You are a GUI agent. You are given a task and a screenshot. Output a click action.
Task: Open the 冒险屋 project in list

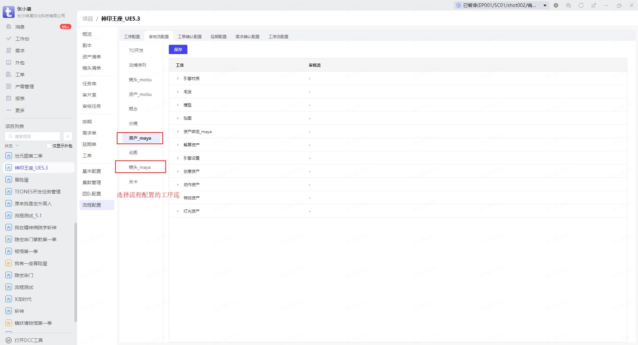[x=22, y=180]
